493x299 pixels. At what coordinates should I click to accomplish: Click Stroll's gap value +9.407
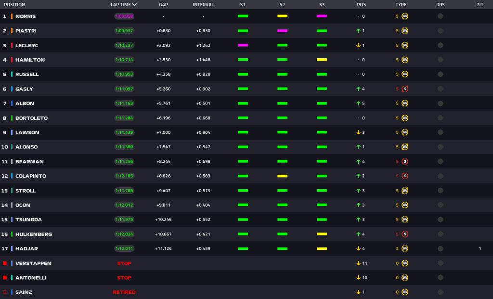164,191
